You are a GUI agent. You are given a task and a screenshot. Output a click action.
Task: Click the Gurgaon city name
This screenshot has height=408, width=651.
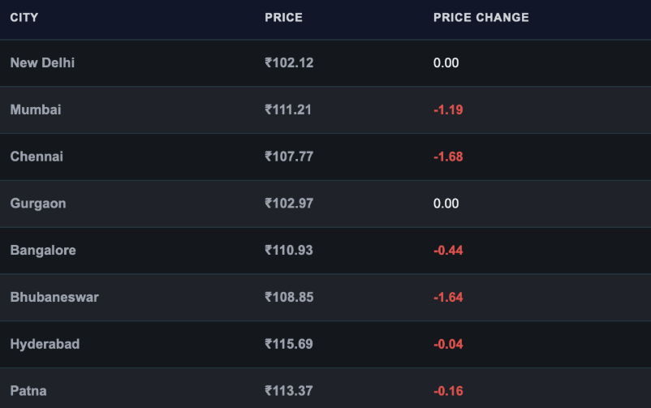click(x=38, y=204)
